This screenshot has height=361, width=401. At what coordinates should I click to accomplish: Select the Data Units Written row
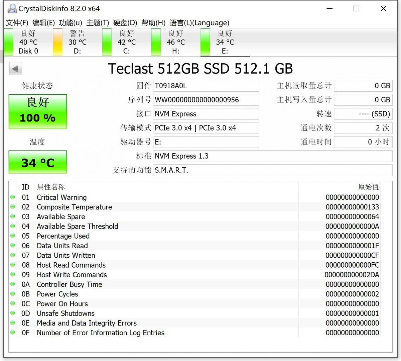tap(195, 255)
